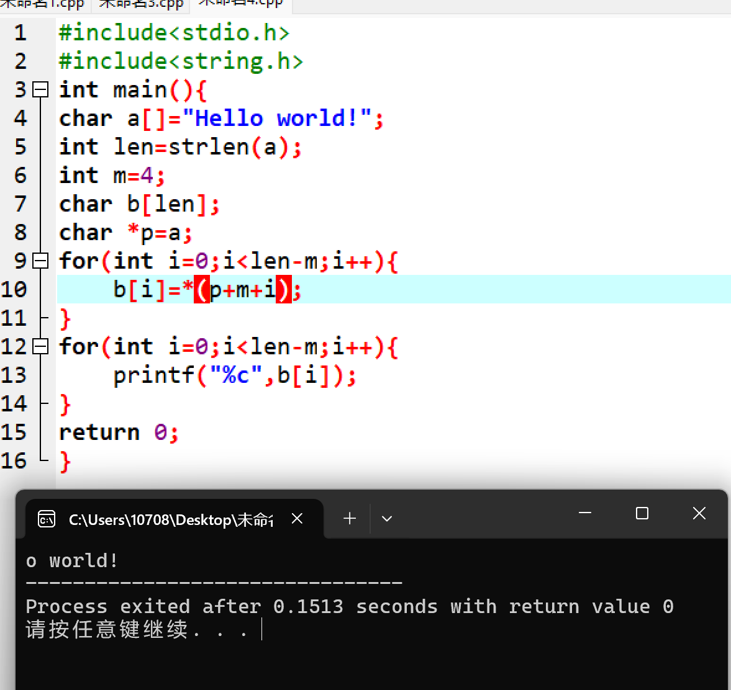731x690 pixels.
Task: Click the "Hello world!" string literal
Action: pos(277,119)
